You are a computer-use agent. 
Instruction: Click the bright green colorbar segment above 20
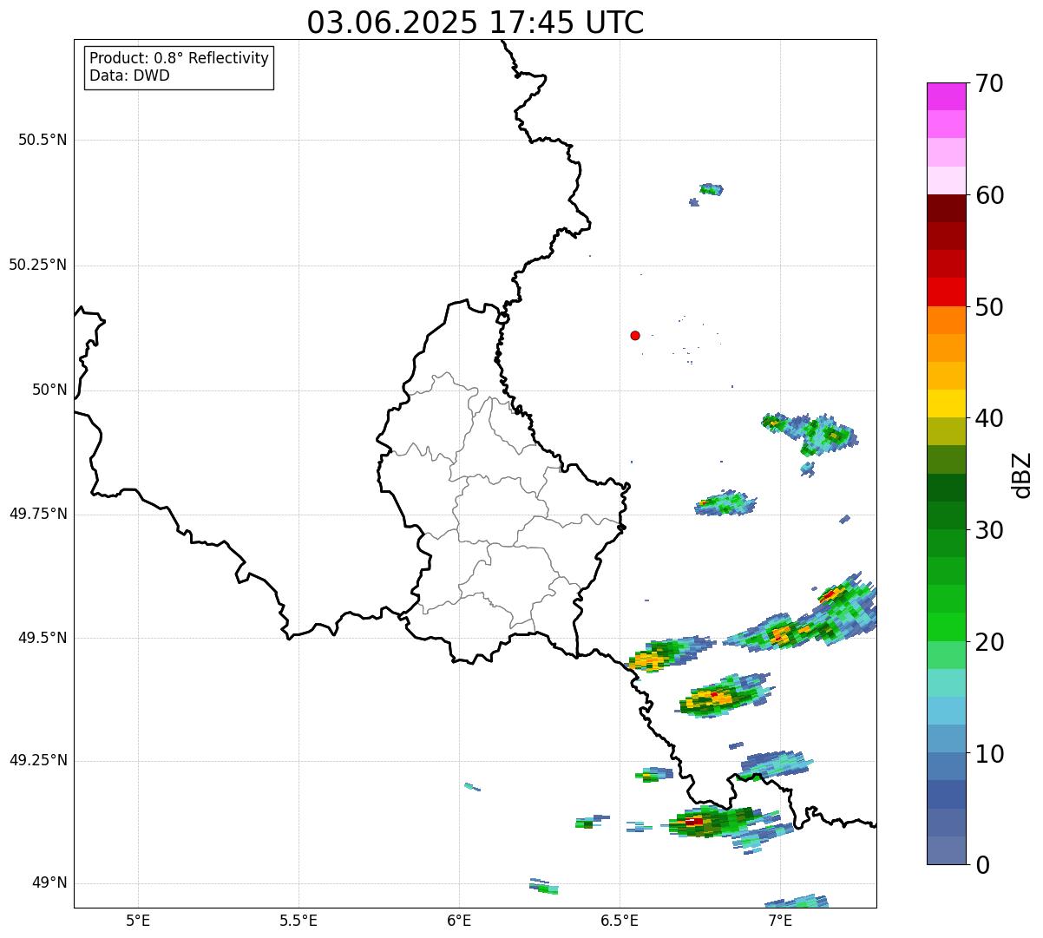(946, 627)
